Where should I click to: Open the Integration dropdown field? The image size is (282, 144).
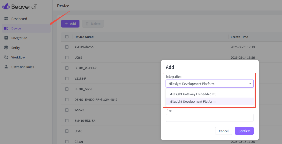click(210, 84)
